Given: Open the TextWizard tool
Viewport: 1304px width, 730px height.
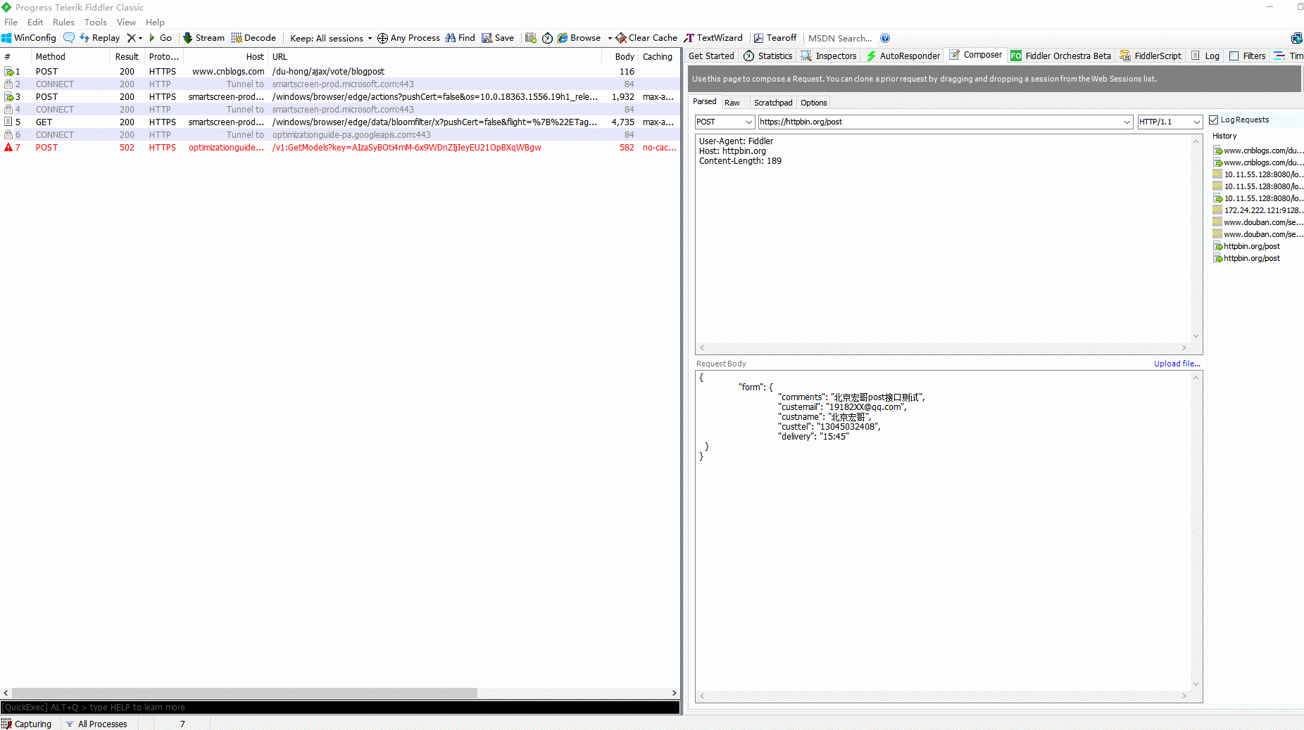Looking at the screenshot, I should coord(713,38).
